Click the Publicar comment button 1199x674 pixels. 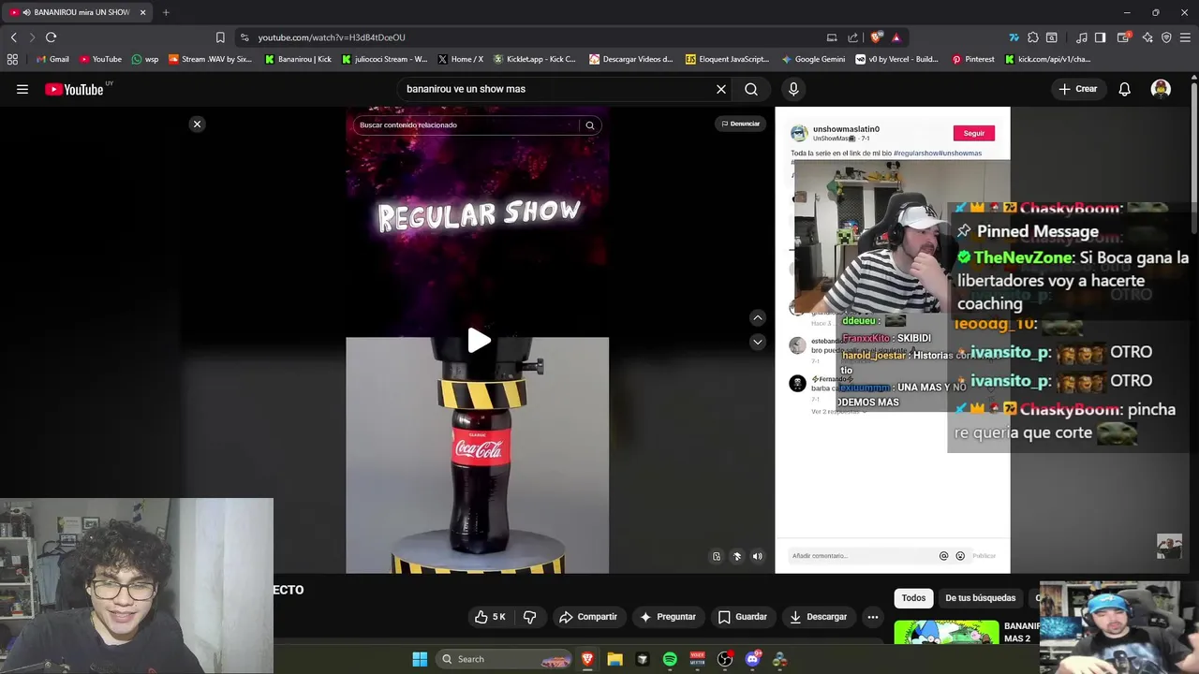[x=984, y=556]
